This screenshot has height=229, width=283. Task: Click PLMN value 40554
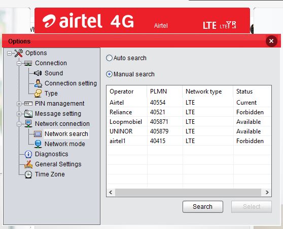158,102
